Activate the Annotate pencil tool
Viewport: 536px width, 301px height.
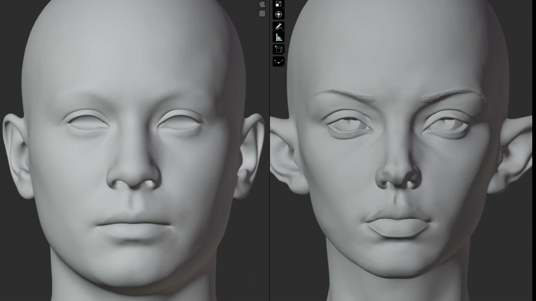point(279,26)
